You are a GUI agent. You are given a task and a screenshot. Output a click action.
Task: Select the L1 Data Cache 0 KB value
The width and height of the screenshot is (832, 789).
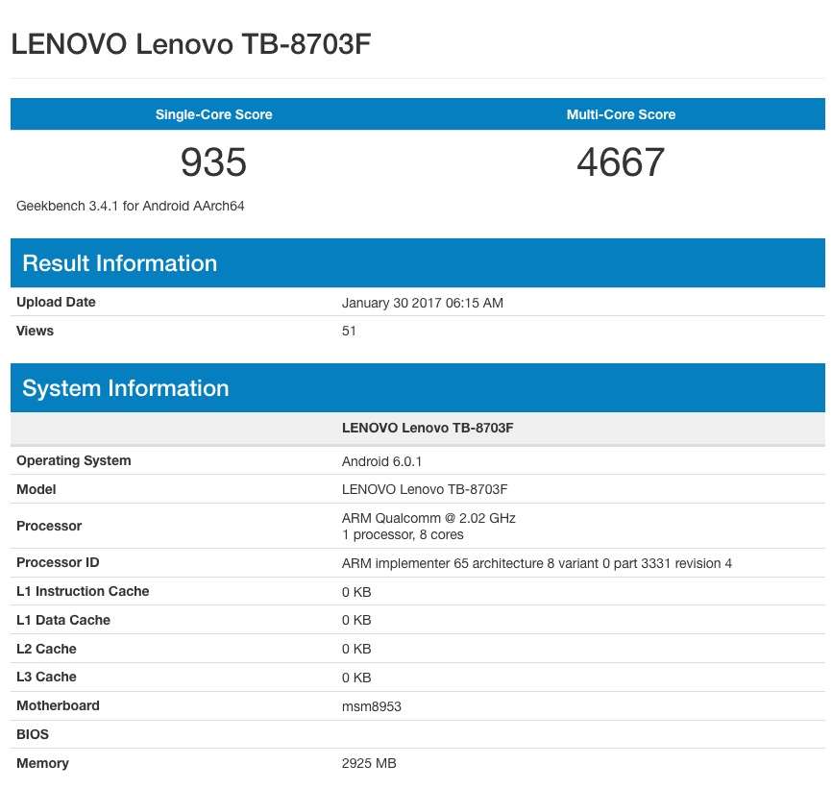click(x=356, y=620)
